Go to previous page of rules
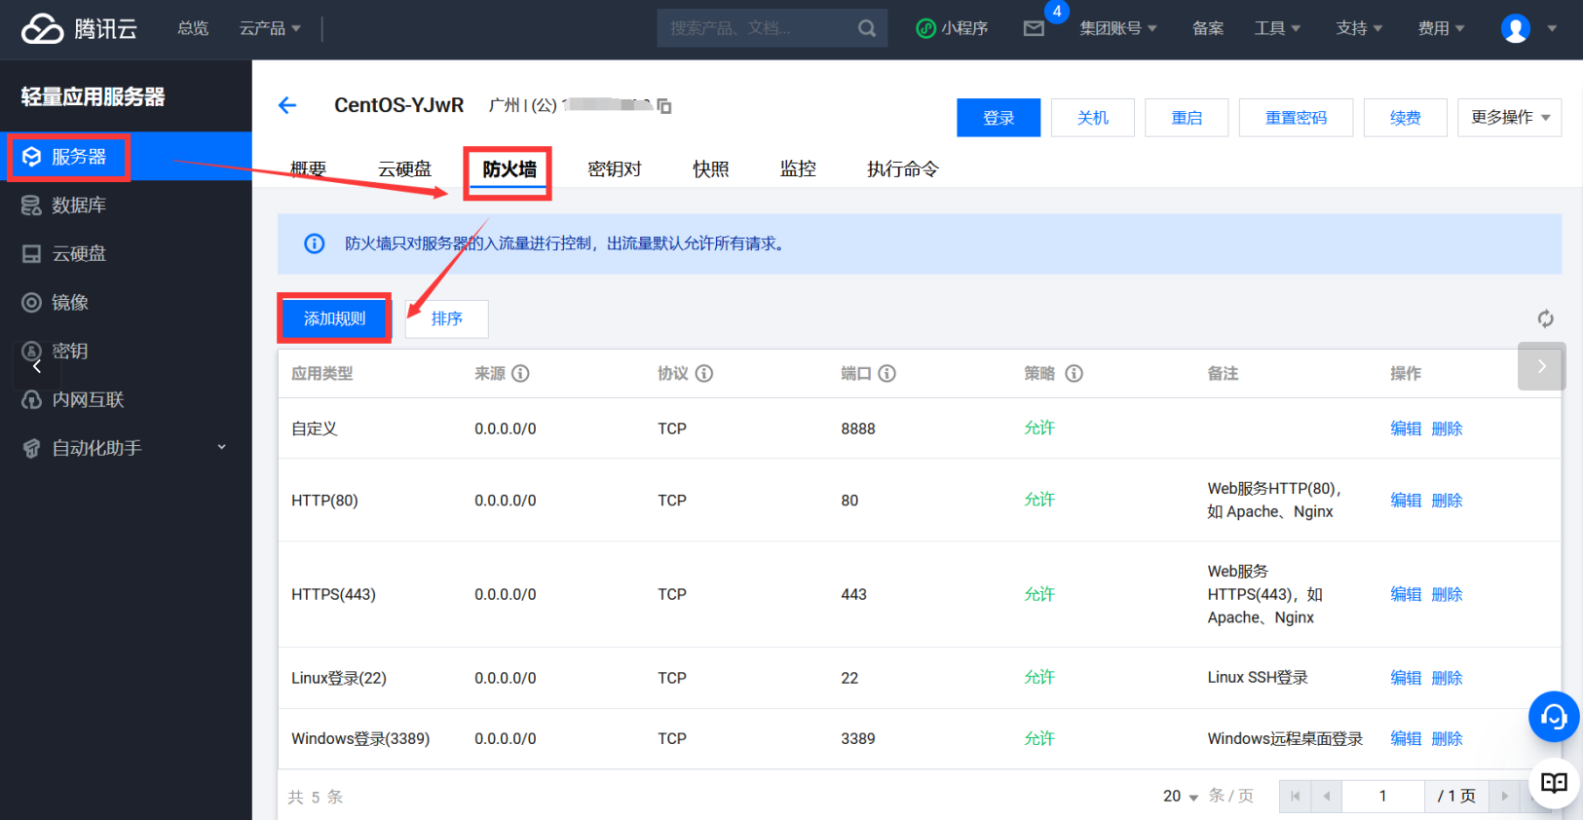 [x=1326, y=797]
